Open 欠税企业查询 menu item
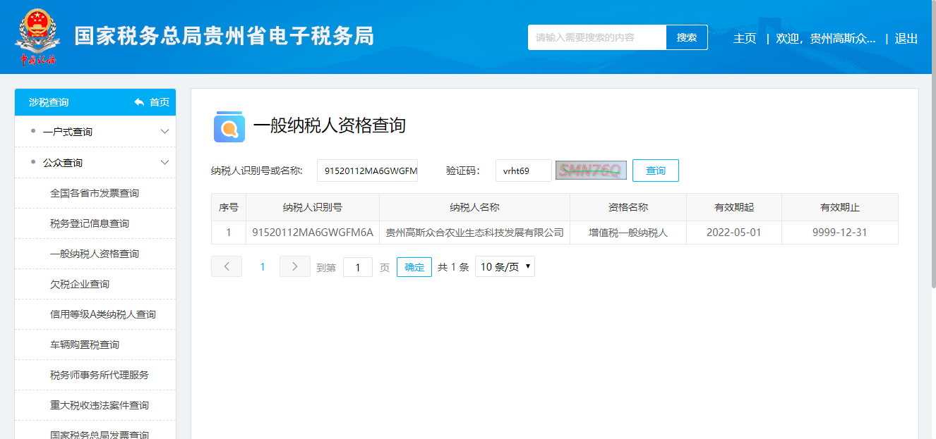Image resolution: width=936 pixels, height=439 pixels. click(x=80, y=284)
